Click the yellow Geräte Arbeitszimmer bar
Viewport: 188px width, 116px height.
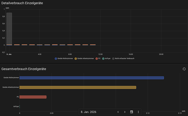78,87
